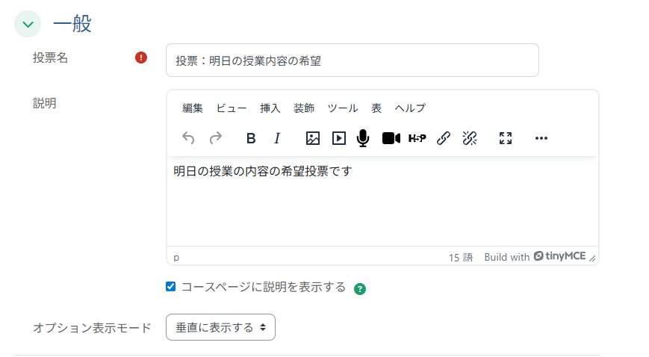Record audio with the microphone icon

pos(363,138)
